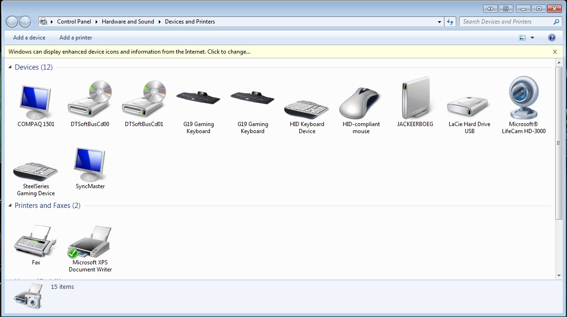
Task: Refresh the Devices and Printers address bar
Action: click(450, 22)
